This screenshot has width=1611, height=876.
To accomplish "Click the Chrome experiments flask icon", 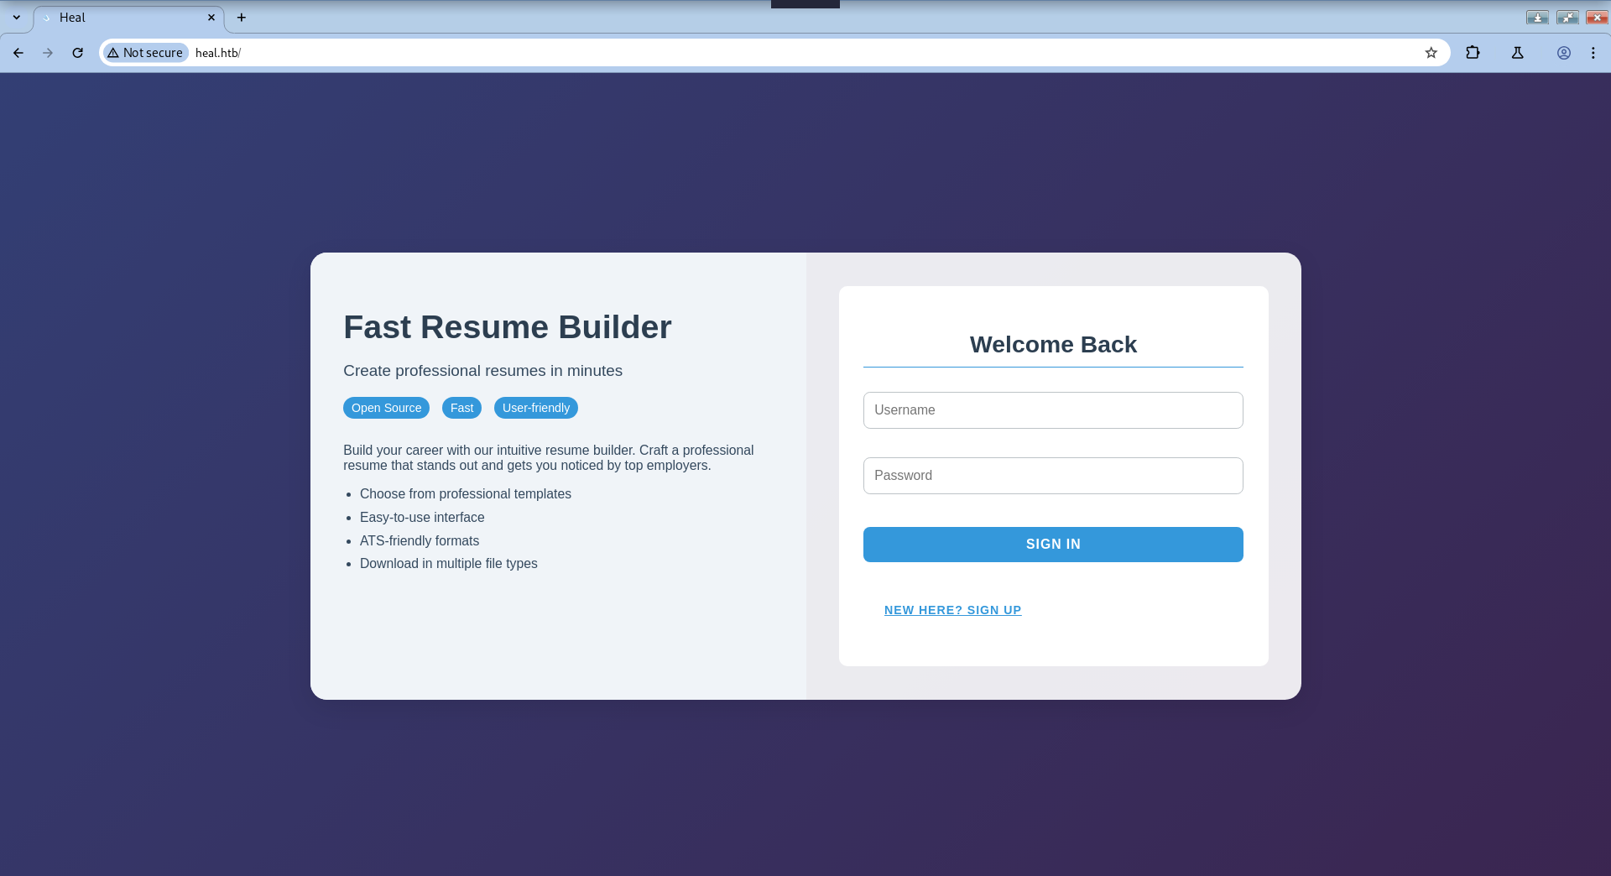I will (x=1517, y=52).
